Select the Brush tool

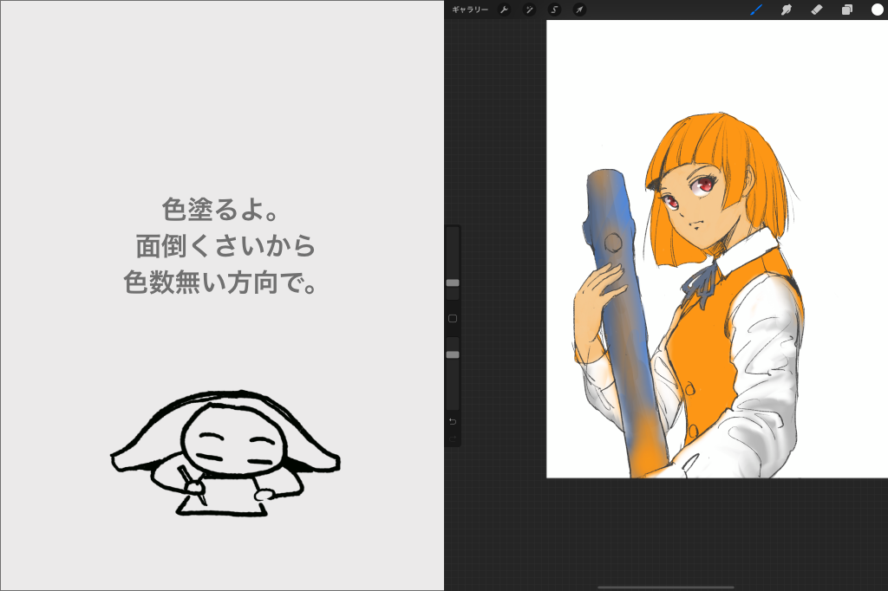(x=756, y=10)
